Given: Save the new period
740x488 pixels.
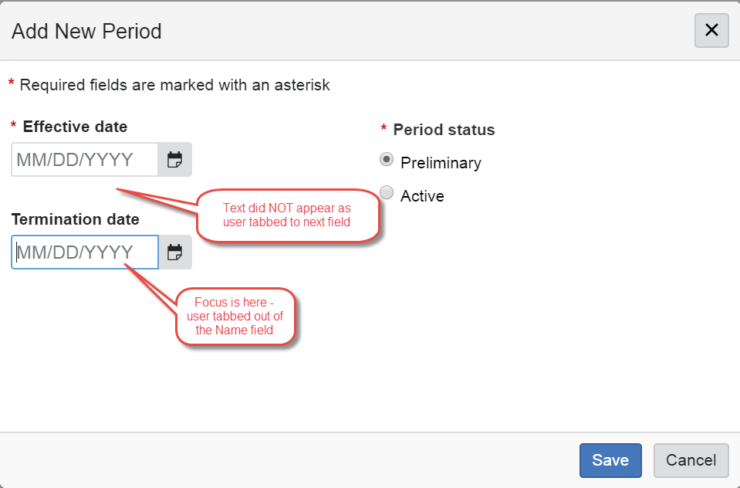Looking at the screenshot, I should (610, 460).
